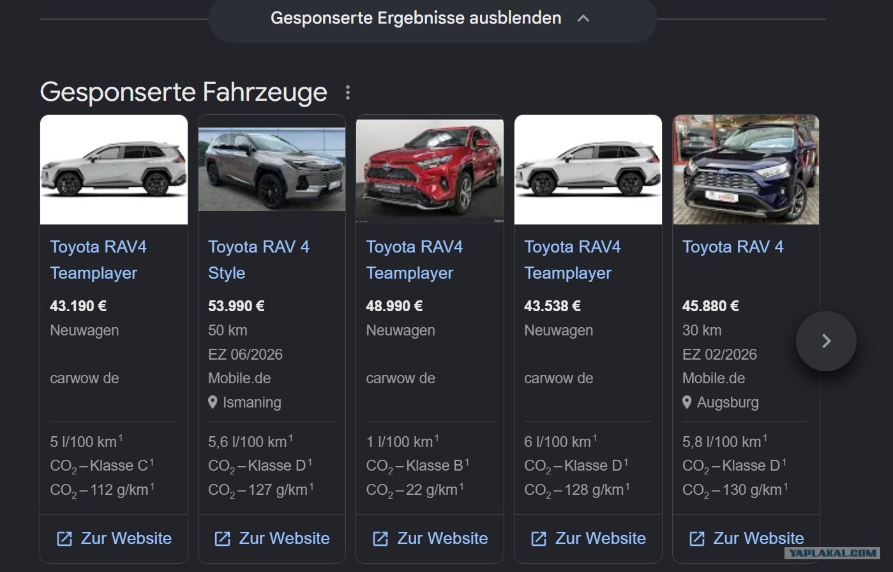Select the red Toyota RAV4 photo
The width and height of the screenshot is (893, 572).
(x=430, y=170)
